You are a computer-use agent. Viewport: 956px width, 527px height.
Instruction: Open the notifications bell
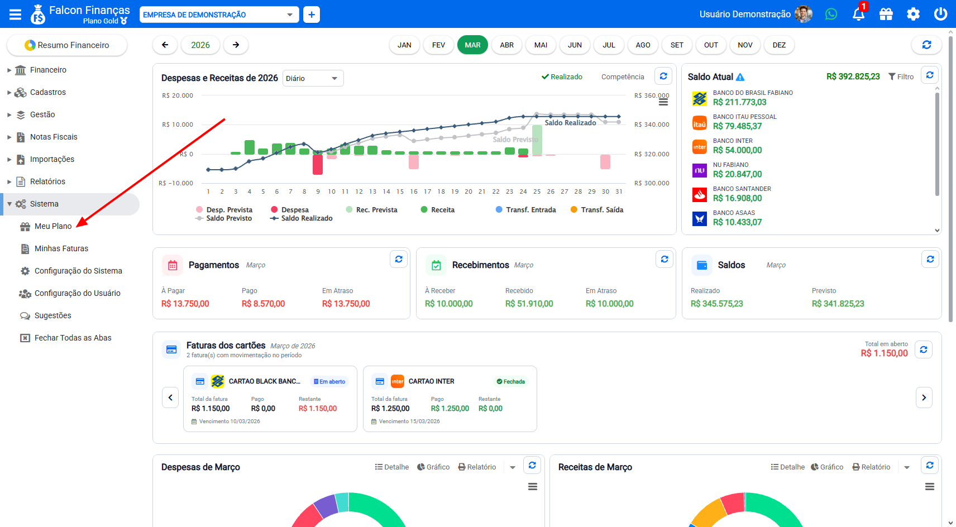(859, 14)
